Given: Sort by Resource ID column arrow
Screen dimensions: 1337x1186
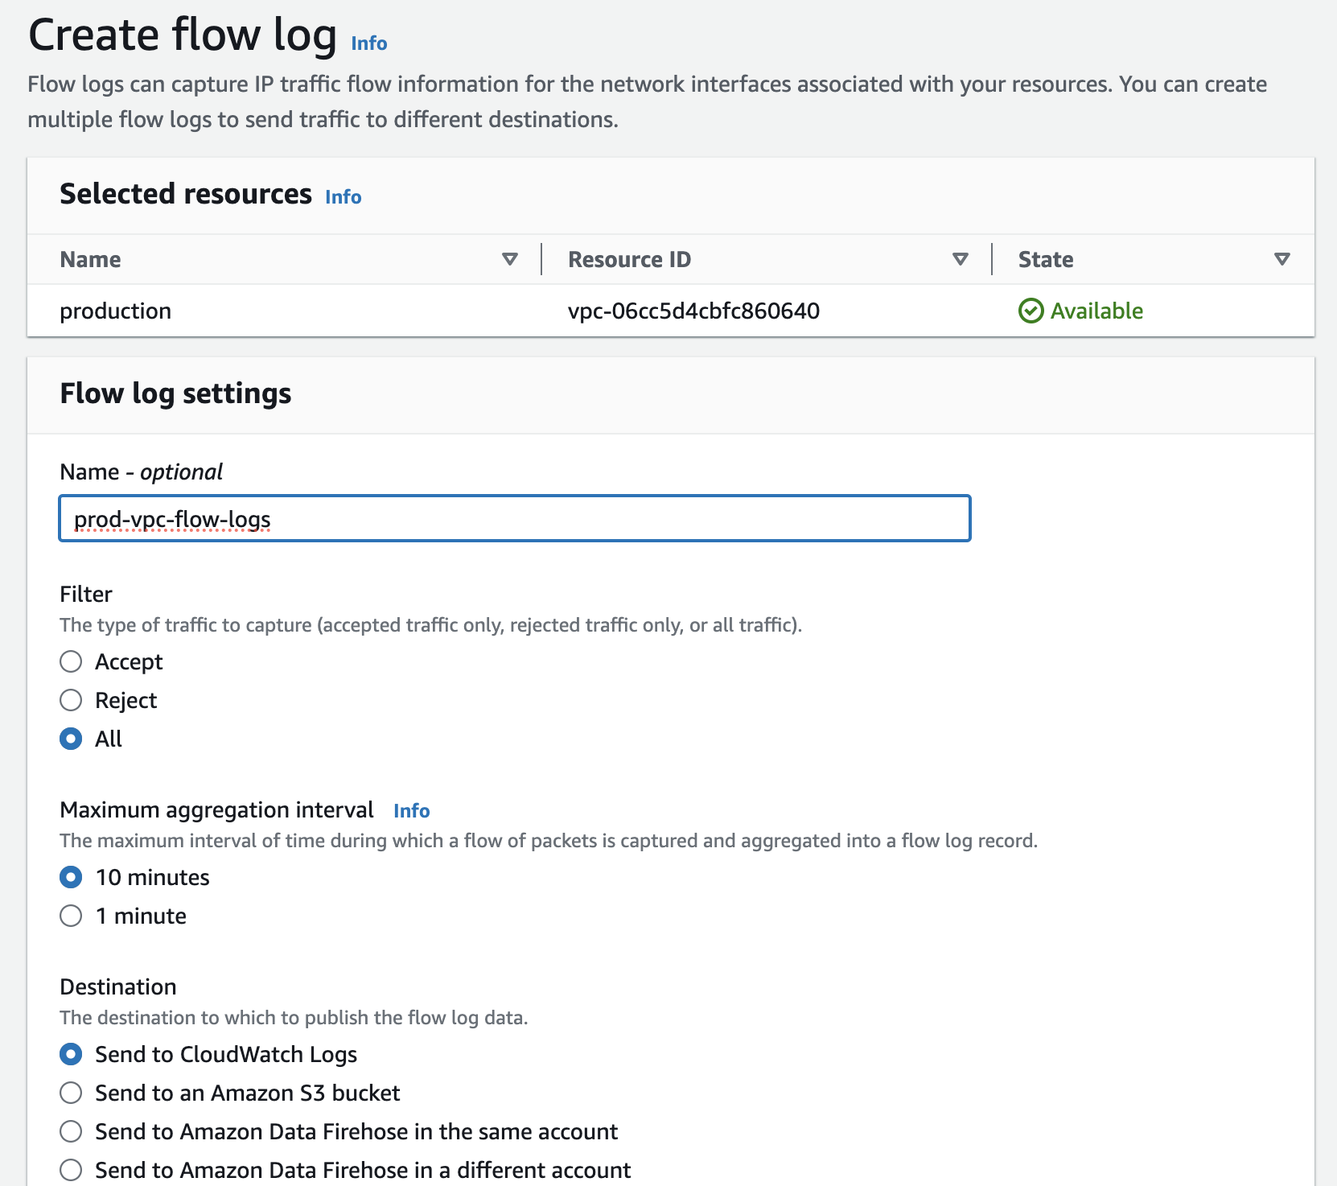Looking at the screenshot, I should point(960,259).
